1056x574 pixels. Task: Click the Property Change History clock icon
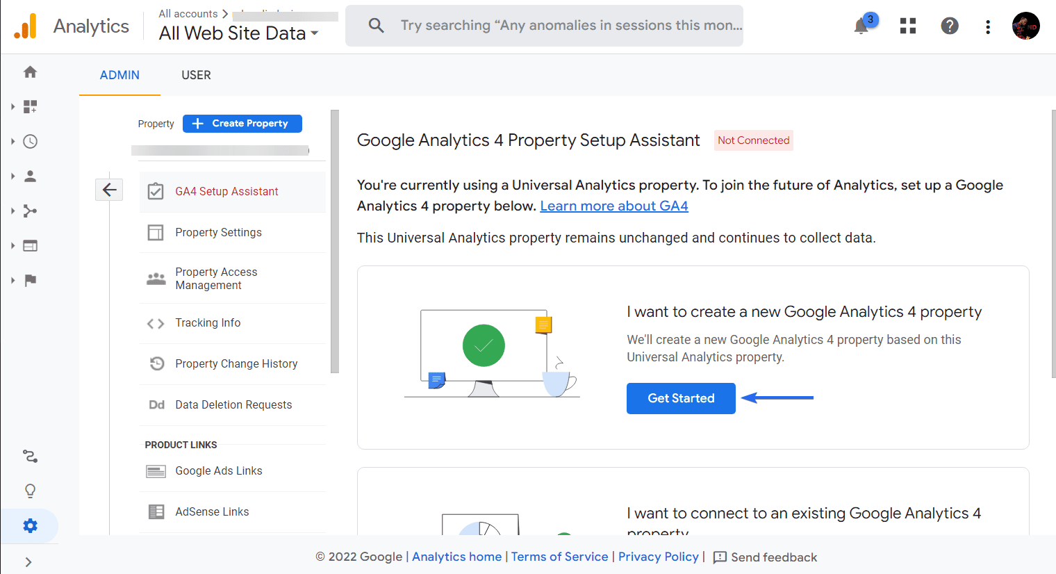(x=157, y=363)
